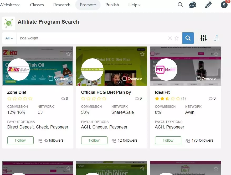Favorite Zone Diet with the star icon
Image resolution: width=231 pixels, height=175 pixels.
pyautogui.click(x=68, y=54)
